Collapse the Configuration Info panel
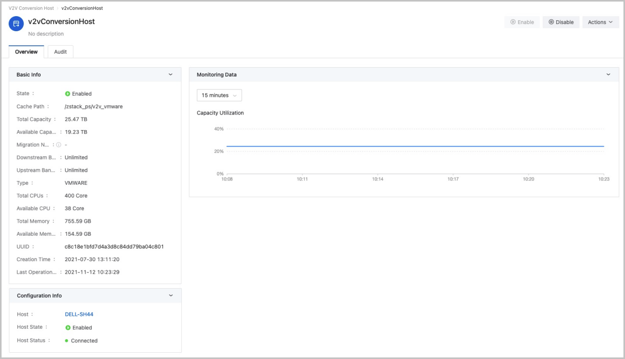 (170, 296)
